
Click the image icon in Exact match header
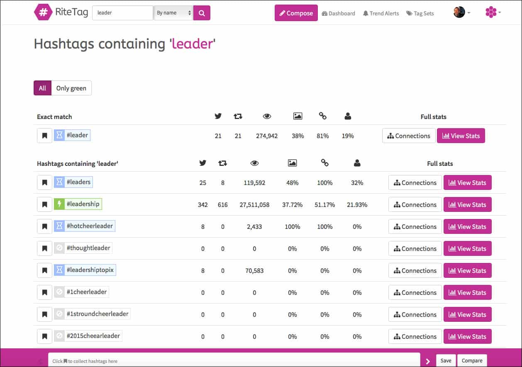tap(298, 117)
